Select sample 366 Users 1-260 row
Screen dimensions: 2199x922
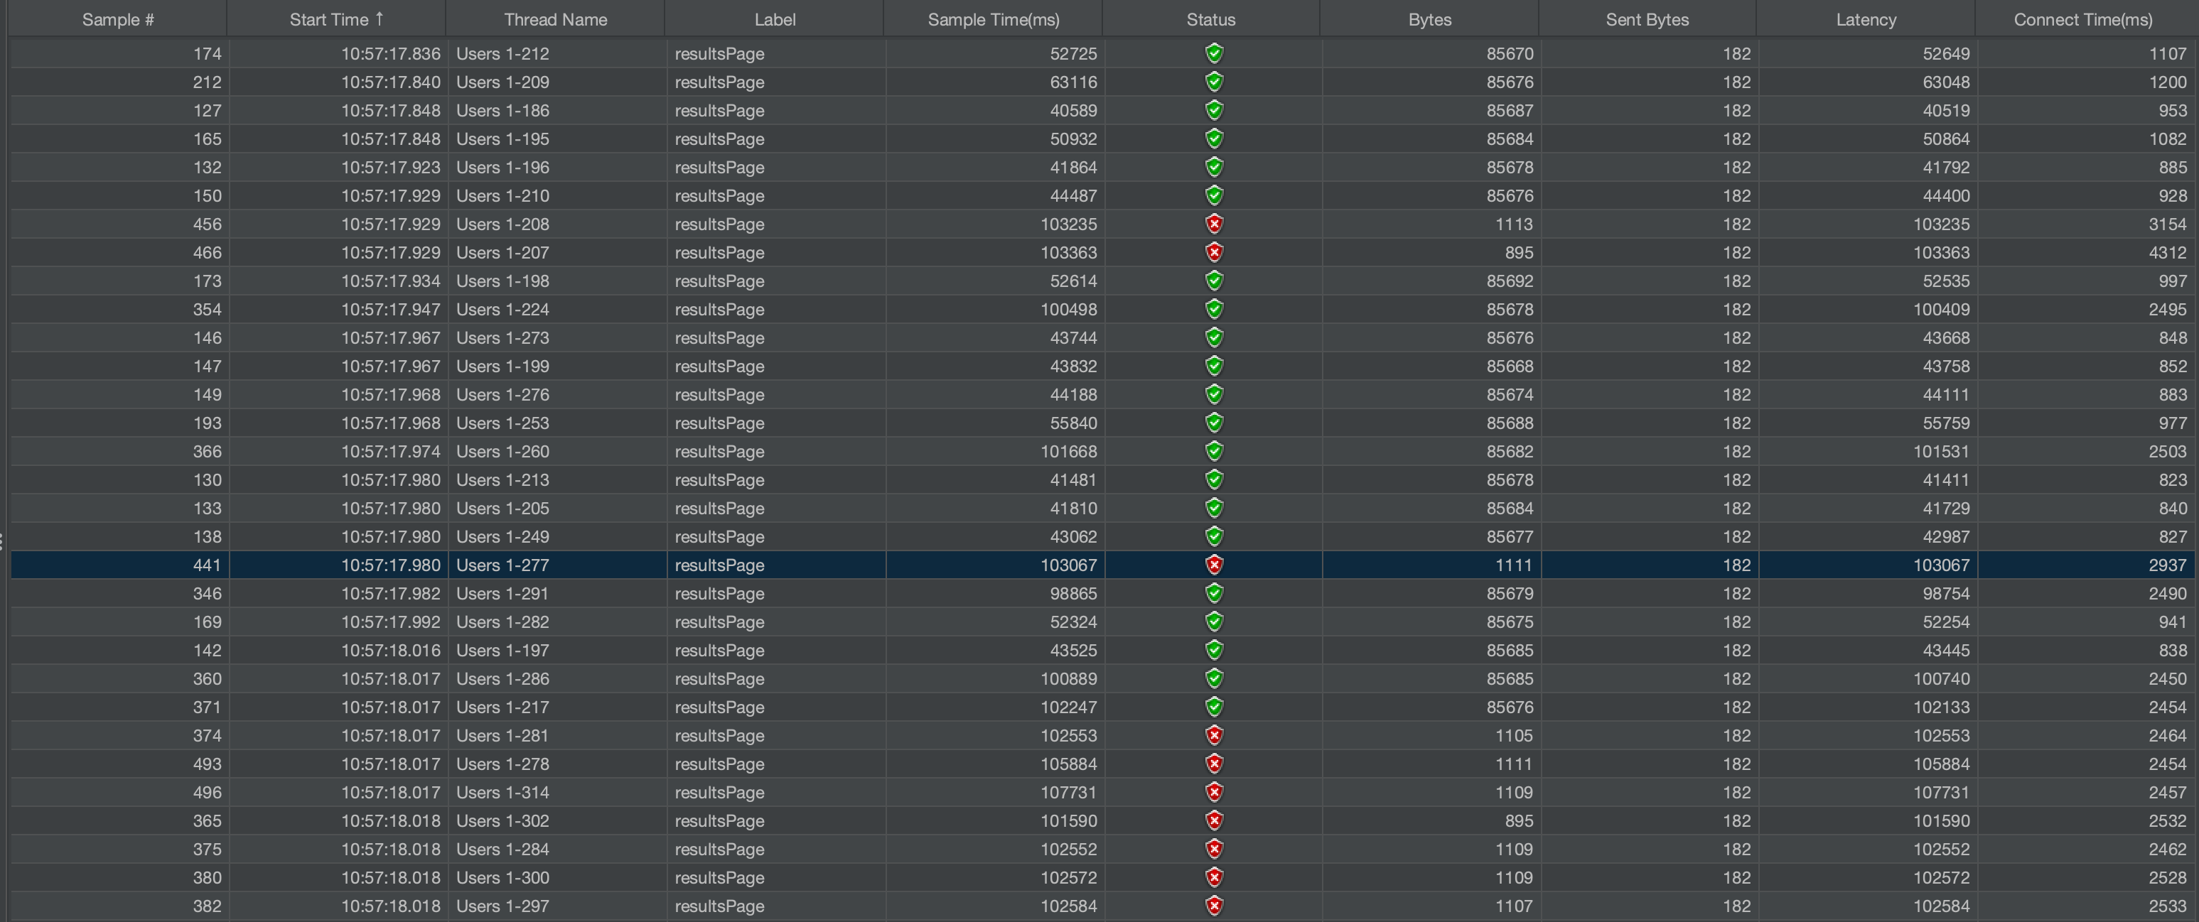pos(502,451)
